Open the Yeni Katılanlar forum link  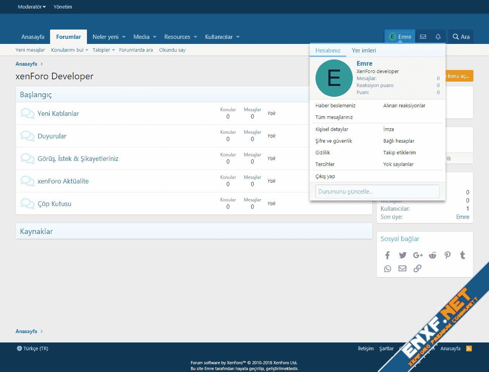[58, 114]
